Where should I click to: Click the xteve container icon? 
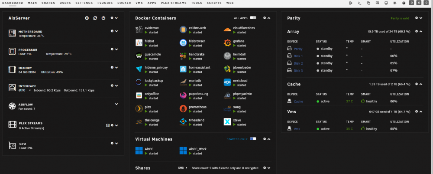point(227,122)
